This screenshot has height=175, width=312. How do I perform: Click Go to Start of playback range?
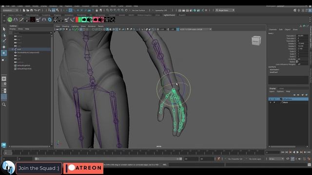tap(283, 152)
